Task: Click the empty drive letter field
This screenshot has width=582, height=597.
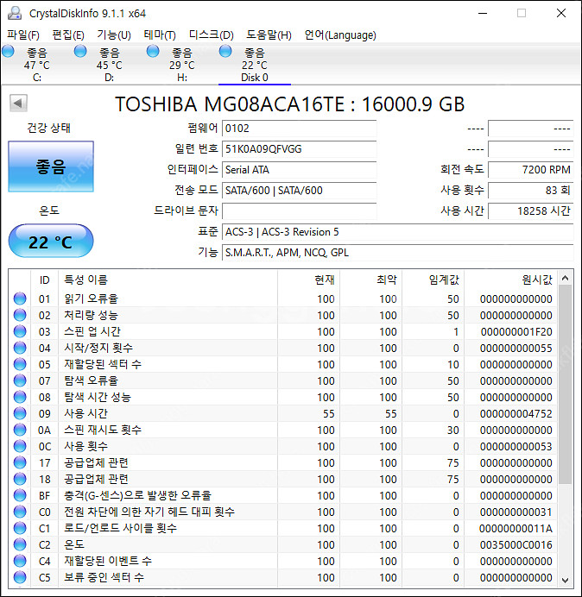Action: pos(299,211)
